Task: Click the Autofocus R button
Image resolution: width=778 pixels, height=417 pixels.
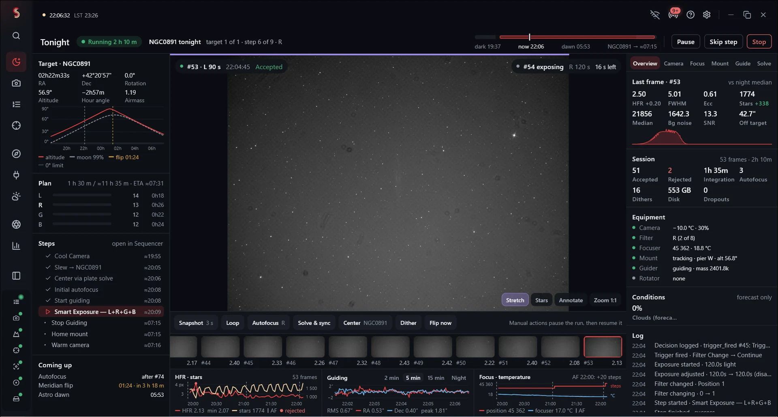Action: (268, 323)
